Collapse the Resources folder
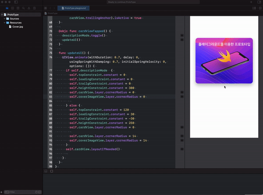 point(4,23)
